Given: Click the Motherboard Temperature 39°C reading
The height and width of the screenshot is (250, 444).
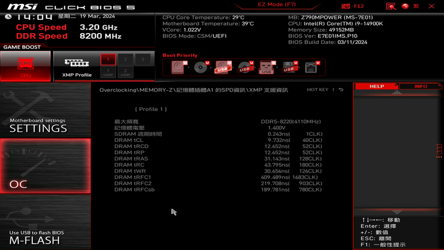Looking at the screenshot, I should (x=208, y=23).
